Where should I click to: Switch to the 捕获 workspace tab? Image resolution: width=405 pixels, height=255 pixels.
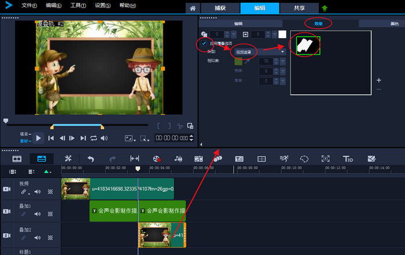click(x=220, y=8)
